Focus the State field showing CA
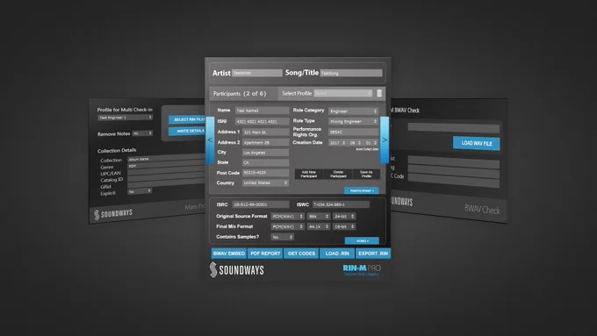This screenshot has width=597, height=336. pos(265,162)
